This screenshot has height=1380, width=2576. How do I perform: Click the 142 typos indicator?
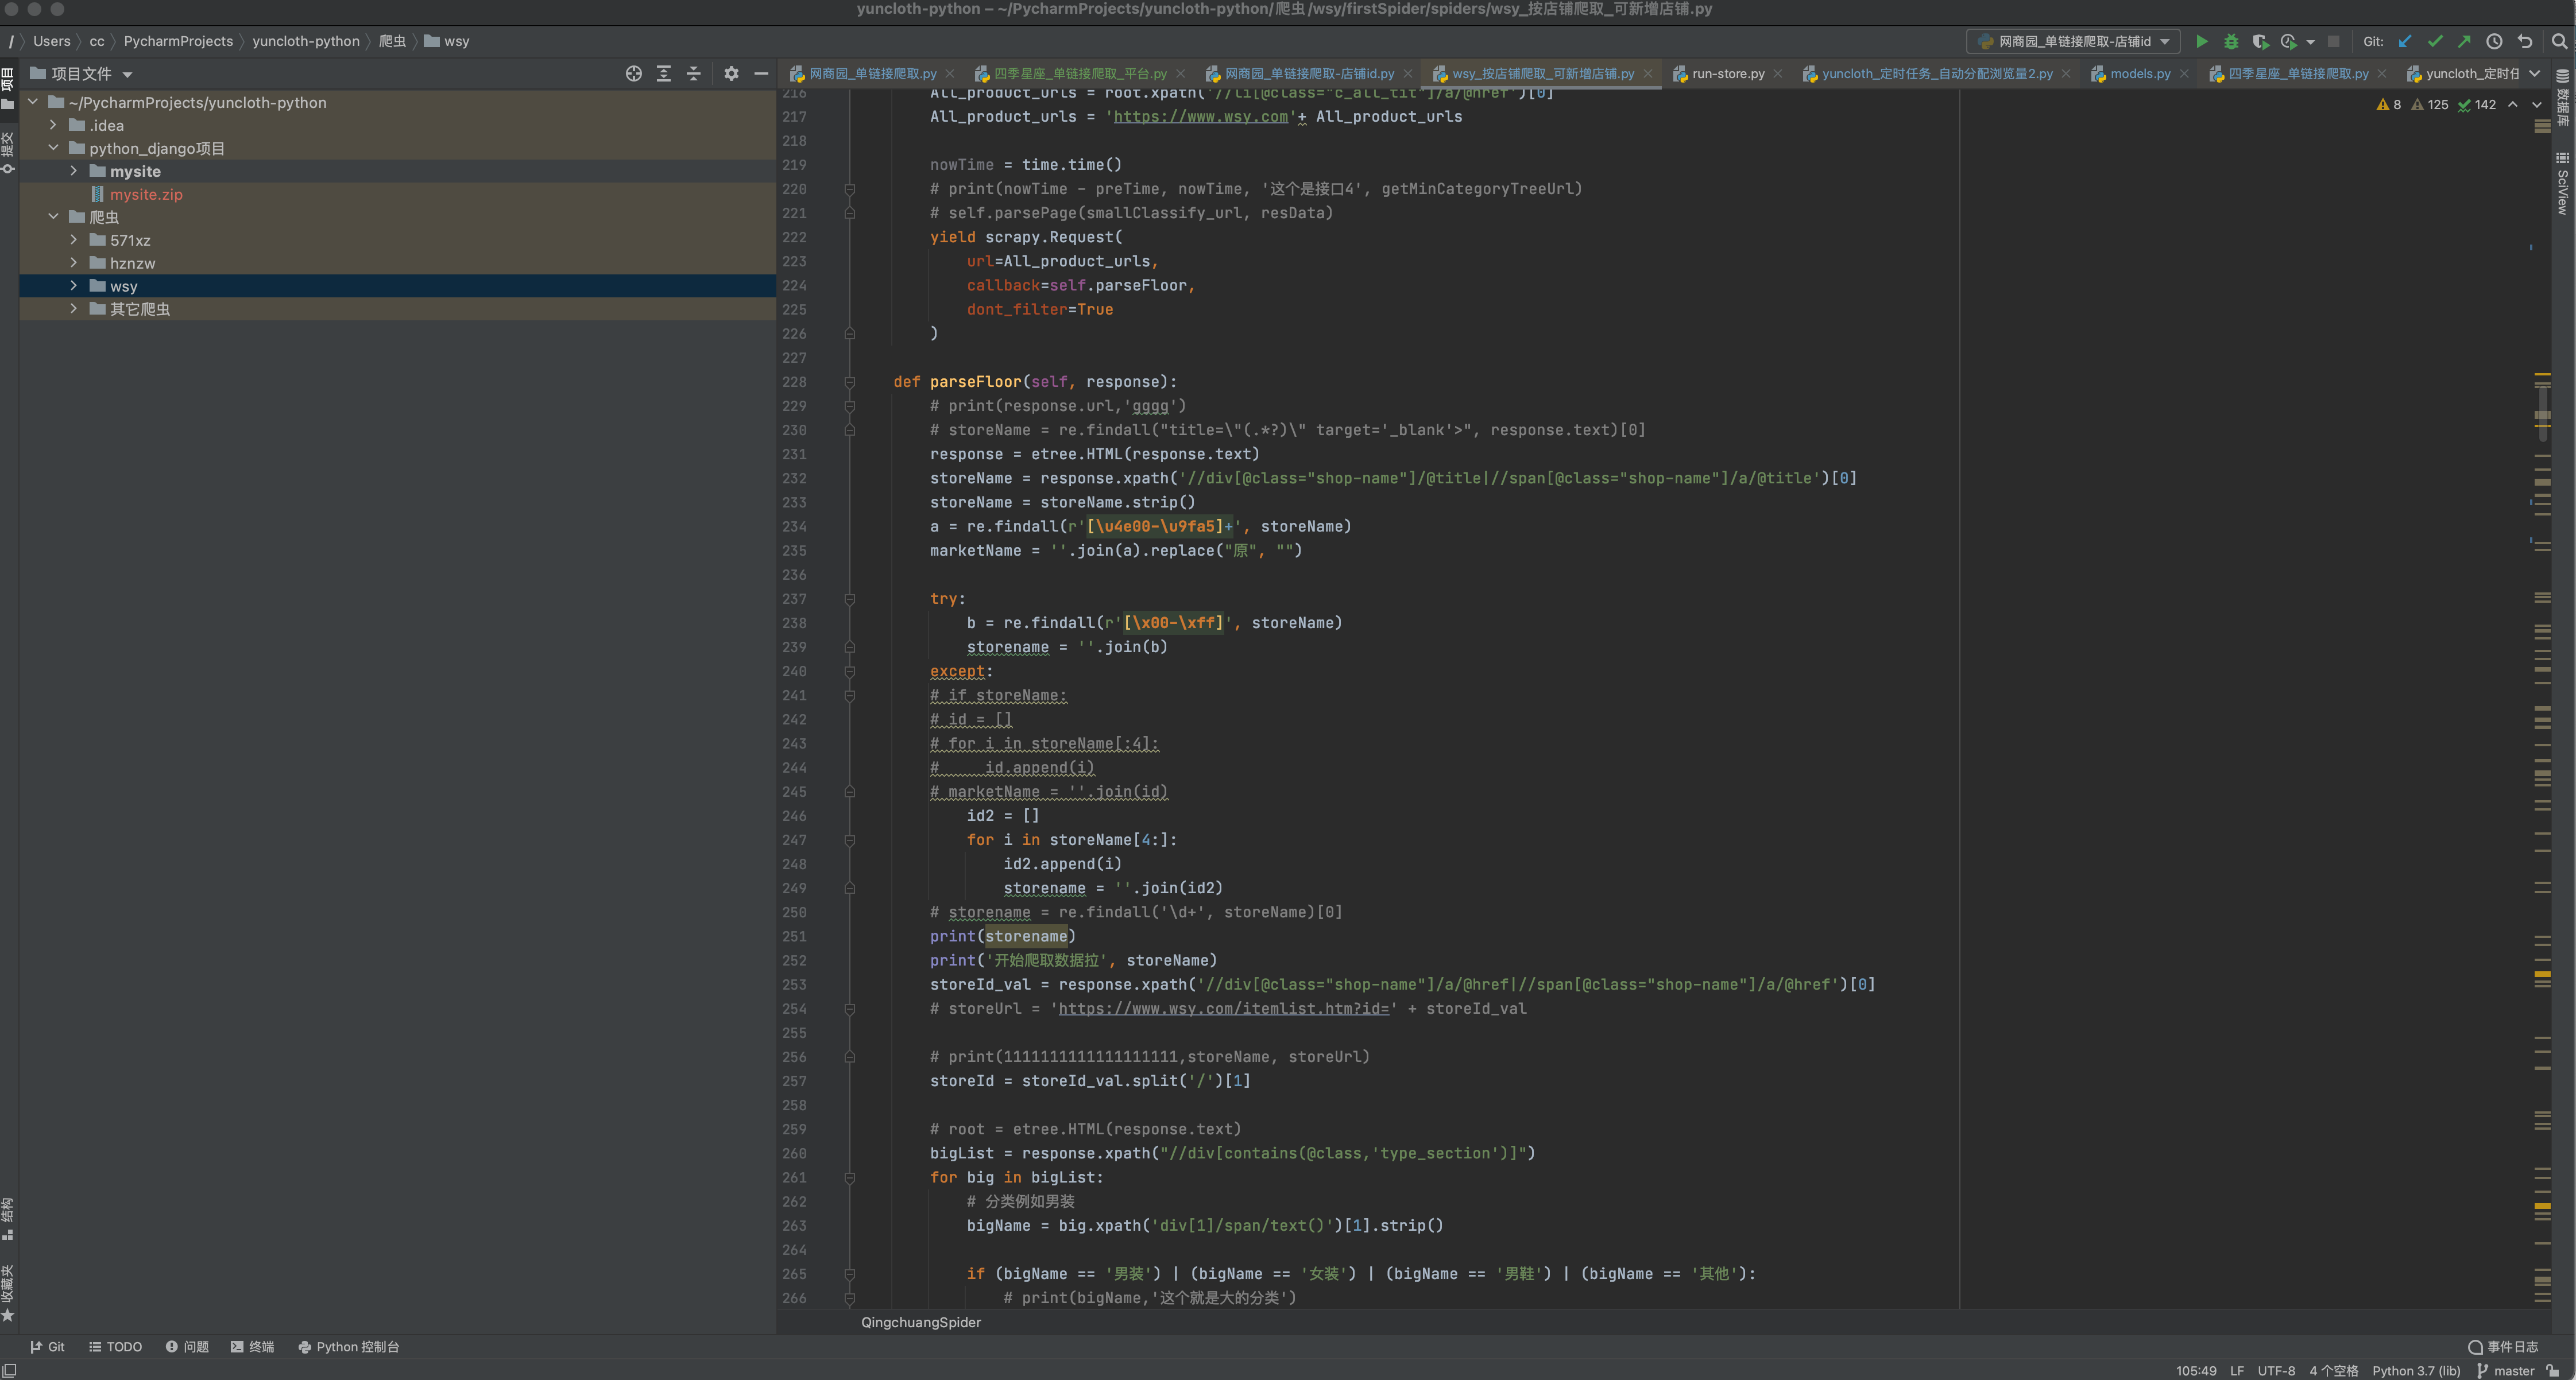2477,105
